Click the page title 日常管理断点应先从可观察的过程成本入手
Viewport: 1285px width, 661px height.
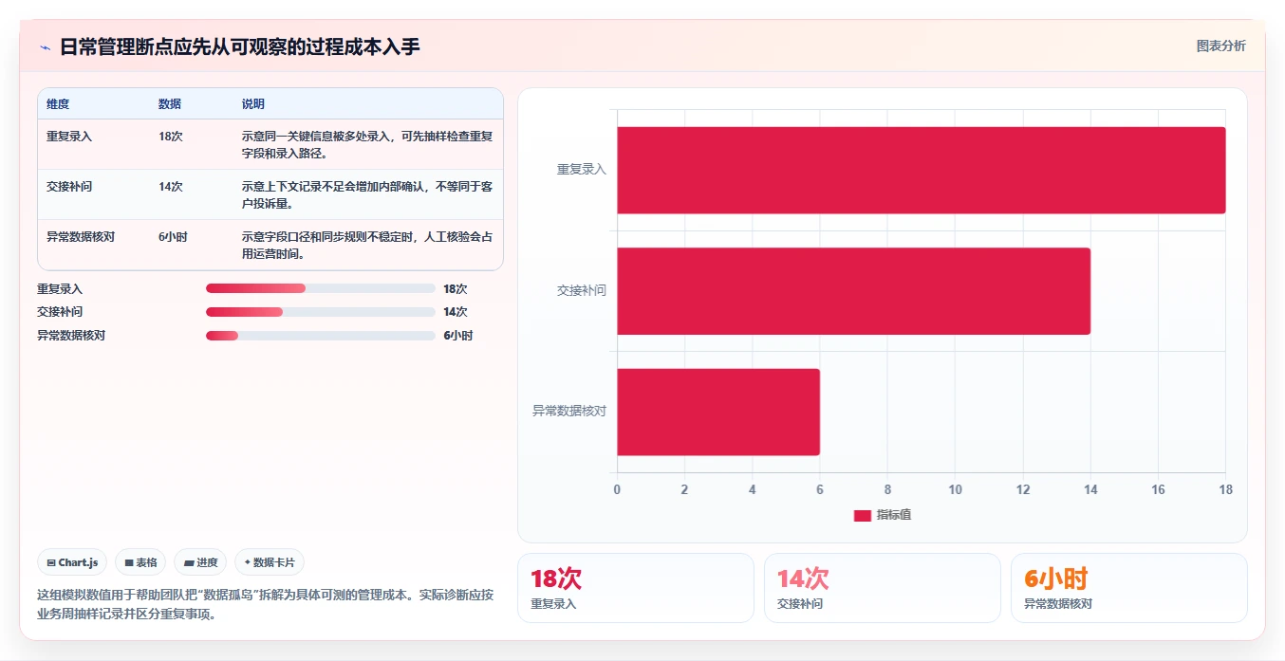[x=240, y=46]
